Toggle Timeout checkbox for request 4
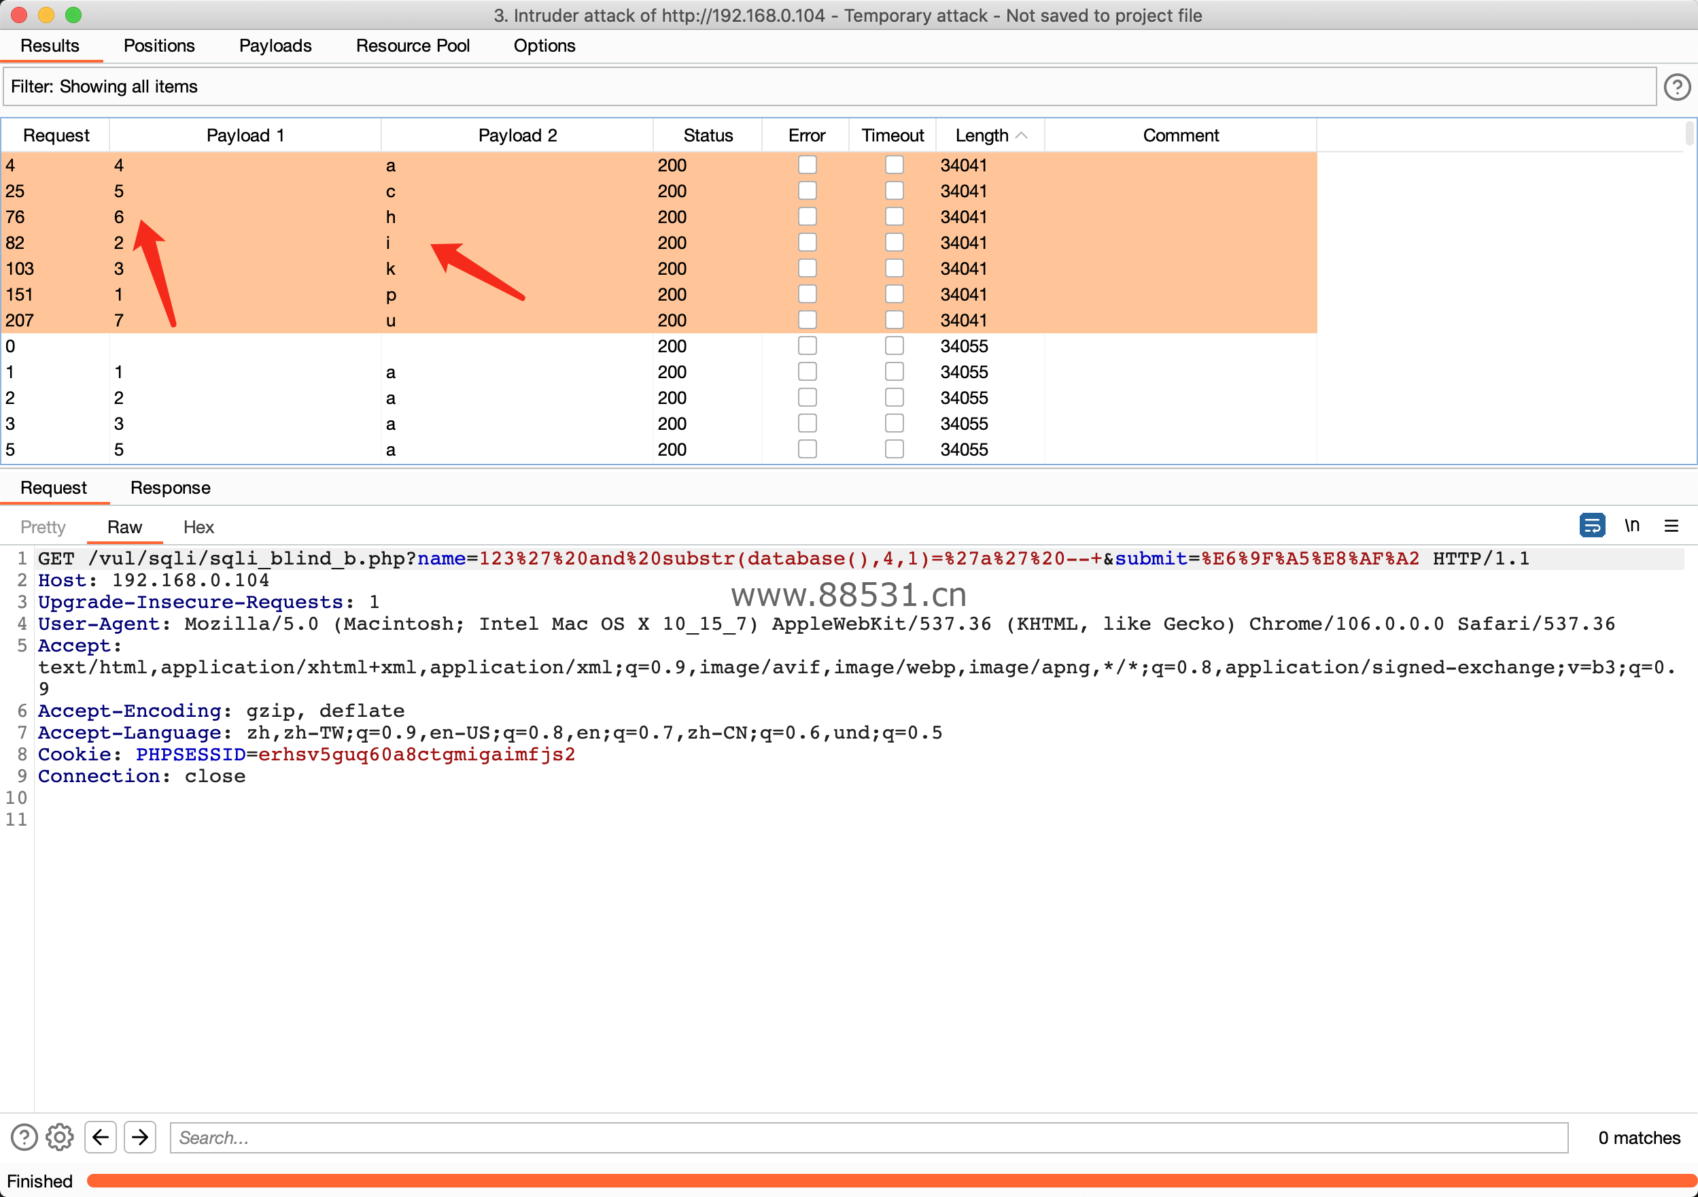This screenshot has height=1197, width=1698. click(x=894, y=165)
